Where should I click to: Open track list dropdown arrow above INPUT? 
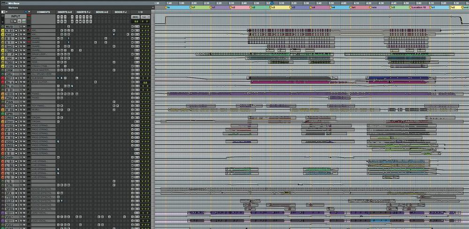coord(7,12)
